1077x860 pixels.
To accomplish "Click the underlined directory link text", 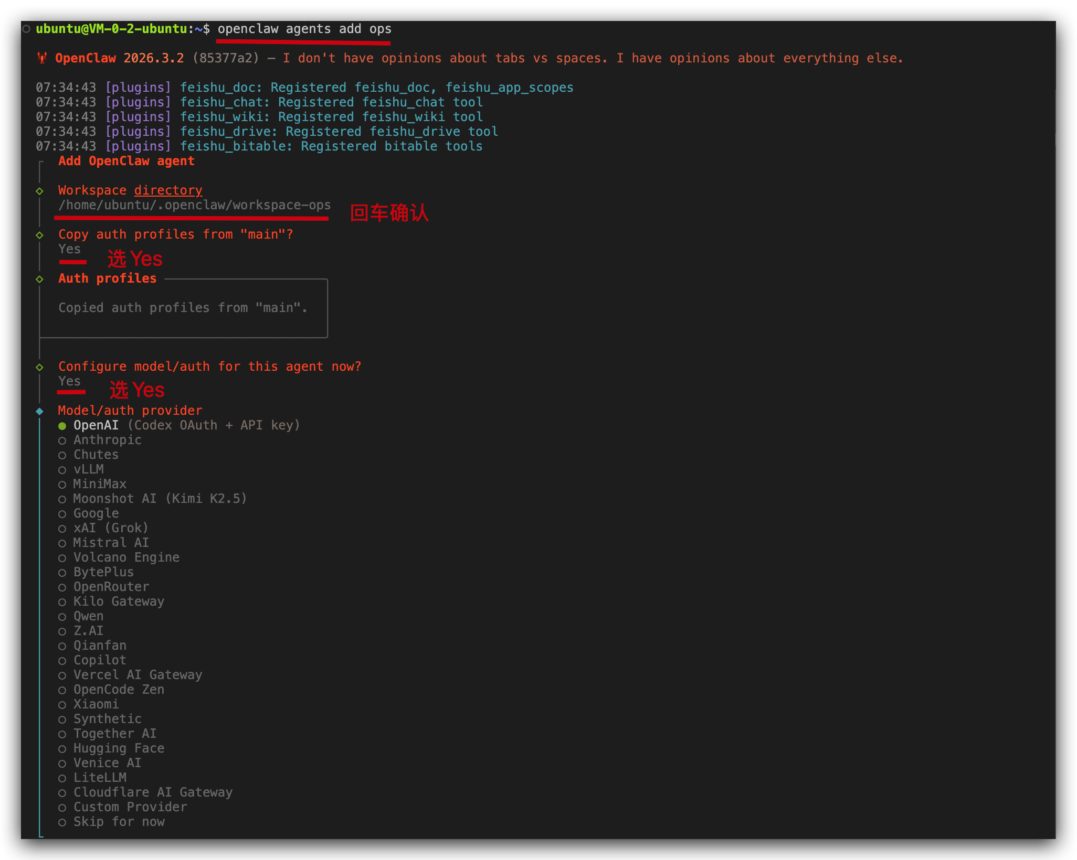I will (x=168, y=190).
